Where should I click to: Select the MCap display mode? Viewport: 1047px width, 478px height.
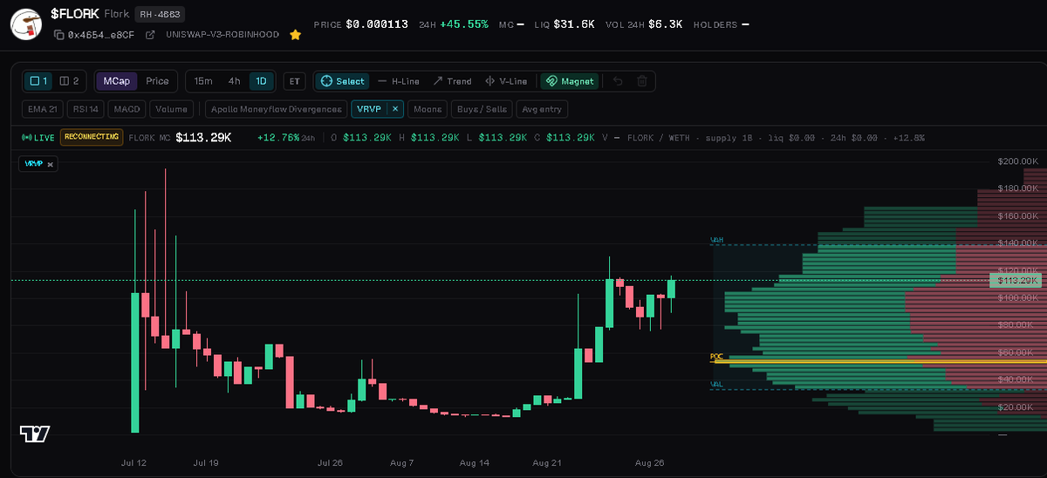(x=116, y=81)
